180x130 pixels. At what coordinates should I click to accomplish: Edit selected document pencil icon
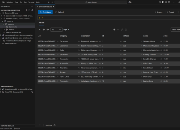pos(122,30)
